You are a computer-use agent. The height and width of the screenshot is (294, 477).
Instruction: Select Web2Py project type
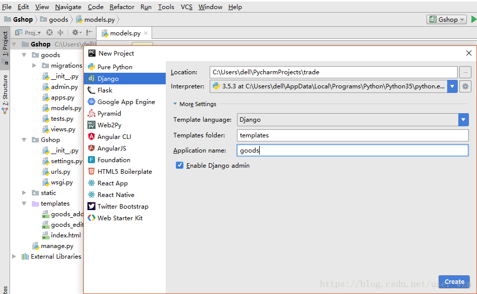[x=125, y=125]
